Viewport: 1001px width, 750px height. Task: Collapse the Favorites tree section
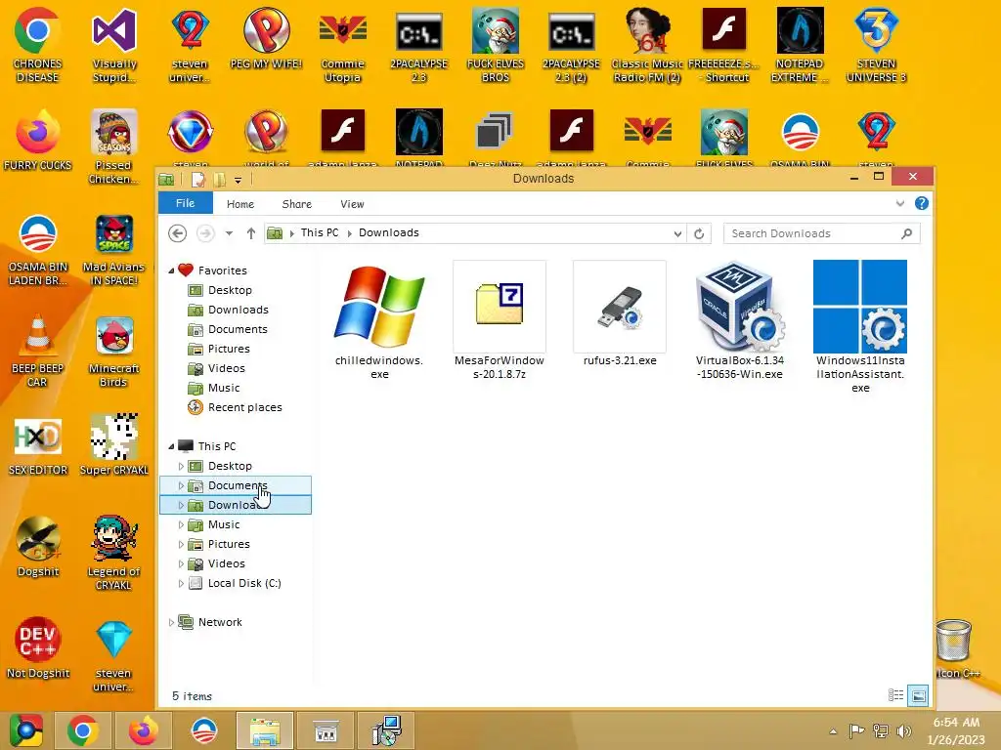[171, 271]
